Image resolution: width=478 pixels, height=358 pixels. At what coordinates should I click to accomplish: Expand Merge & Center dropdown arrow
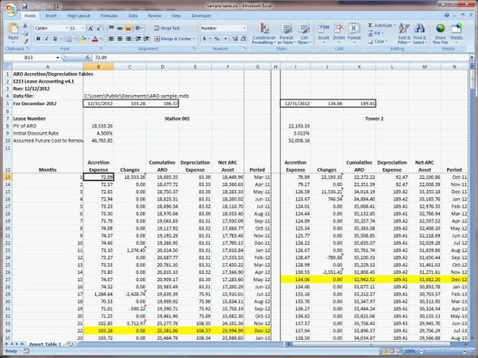pos(194,39)
